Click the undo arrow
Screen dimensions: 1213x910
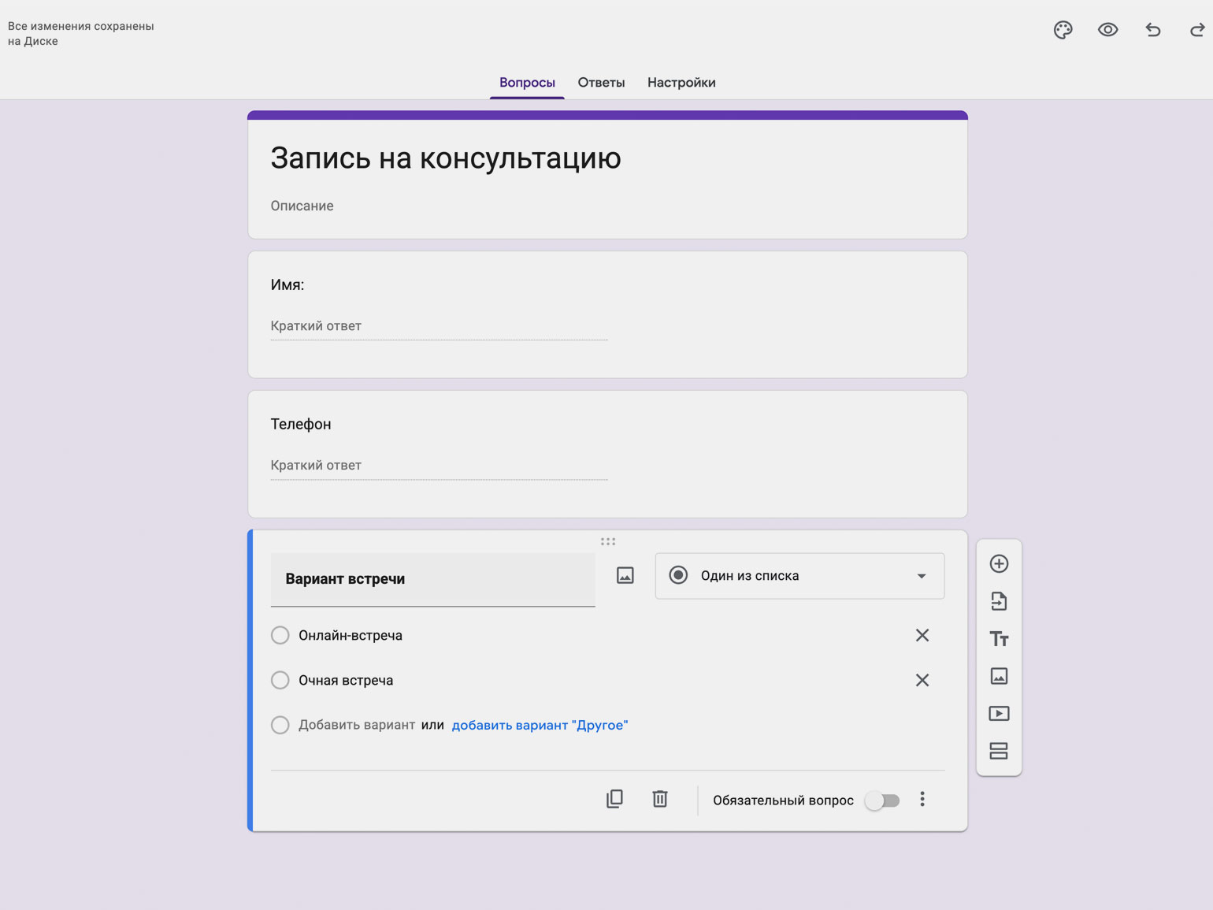[1153, 31]
